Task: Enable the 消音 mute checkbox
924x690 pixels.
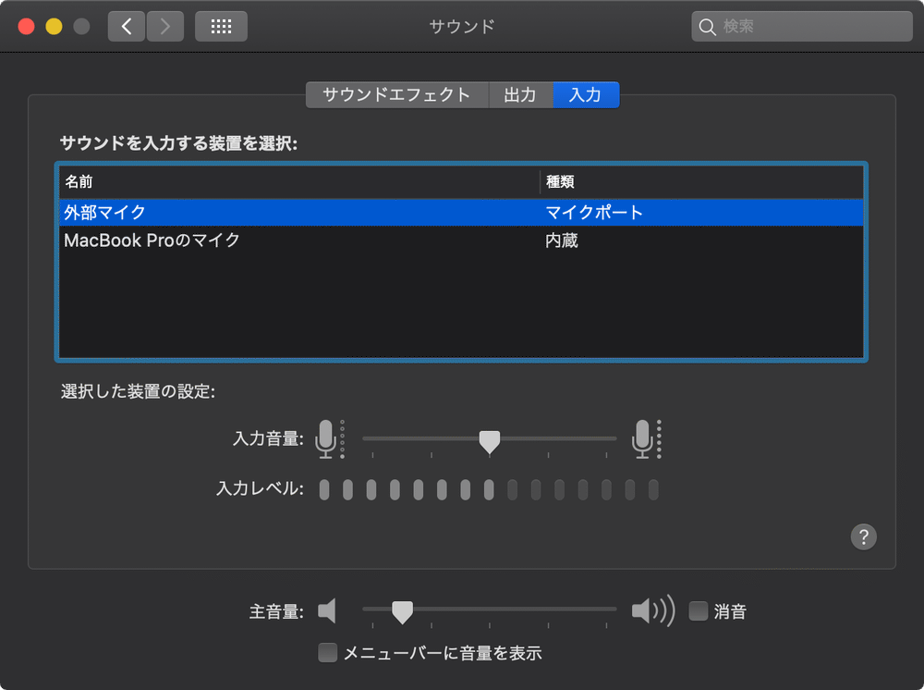Action: click(698, 610)
